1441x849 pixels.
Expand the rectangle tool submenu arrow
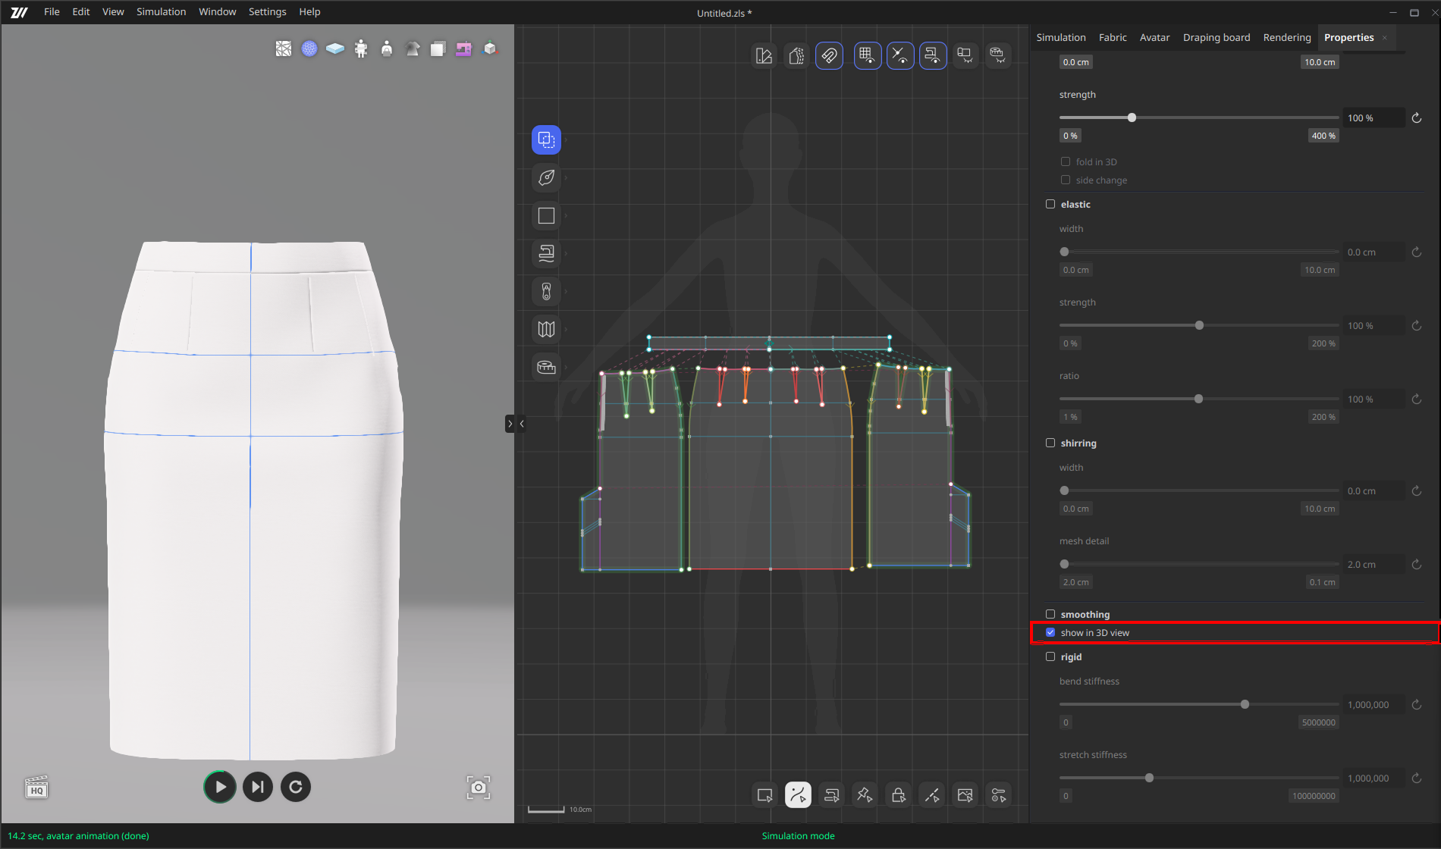[x=566, y=216]
